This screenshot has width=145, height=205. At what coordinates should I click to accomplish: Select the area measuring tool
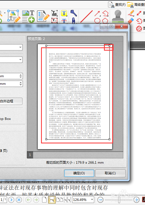pyautogui.click(x=139, y=28)
